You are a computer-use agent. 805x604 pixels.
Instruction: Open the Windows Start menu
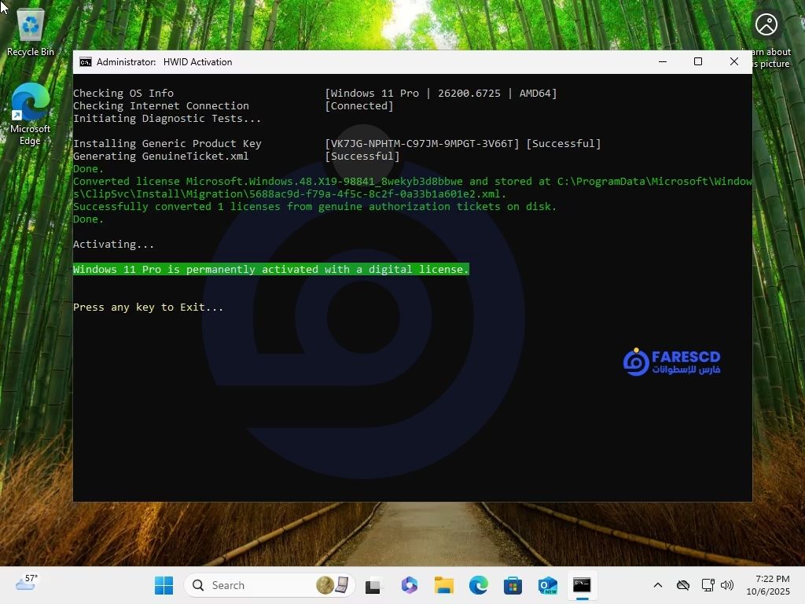coord(164,585)
